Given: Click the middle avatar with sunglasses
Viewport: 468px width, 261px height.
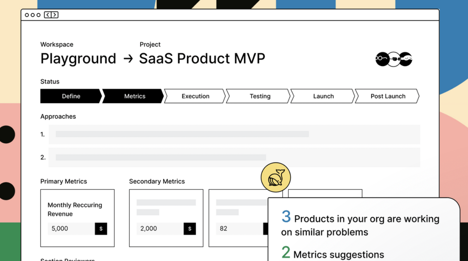Looking at the screenshot, I should pyautogui.click(x=394, y=59).
